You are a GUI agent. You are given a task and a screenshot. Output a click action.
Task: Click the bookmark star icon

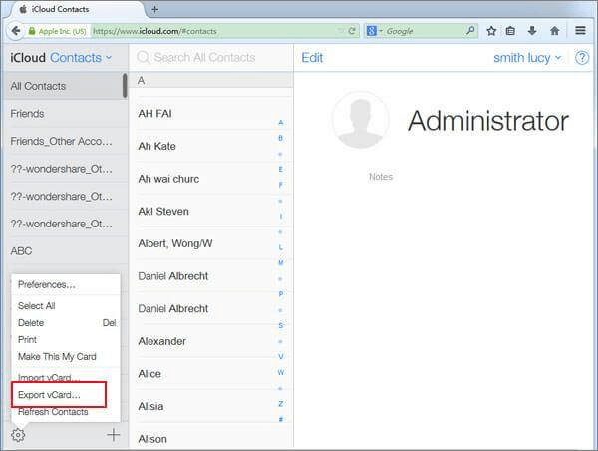click(491, 31)
